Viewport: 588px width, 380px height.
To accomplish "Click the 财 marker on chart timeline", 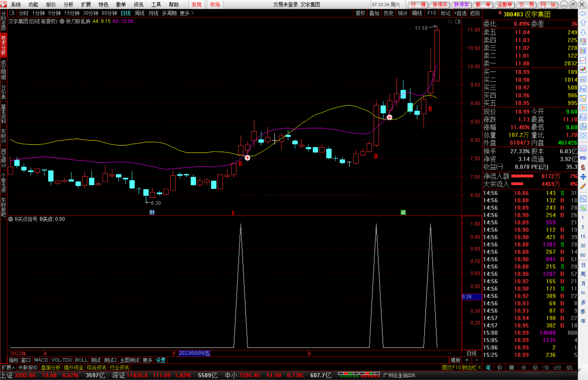I will pos(152,212).
